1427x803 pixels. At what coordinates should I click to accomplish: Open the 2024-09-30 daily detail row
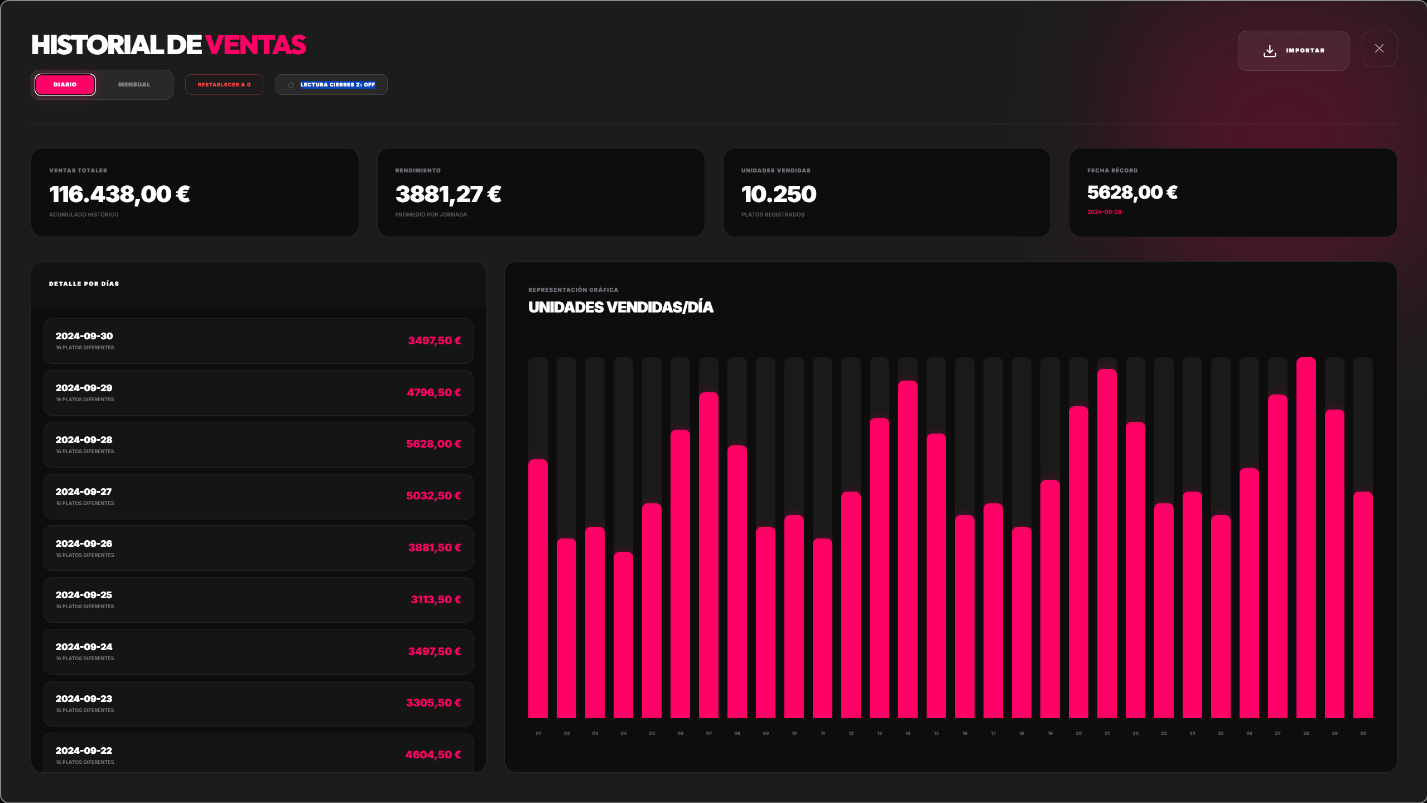258,341
